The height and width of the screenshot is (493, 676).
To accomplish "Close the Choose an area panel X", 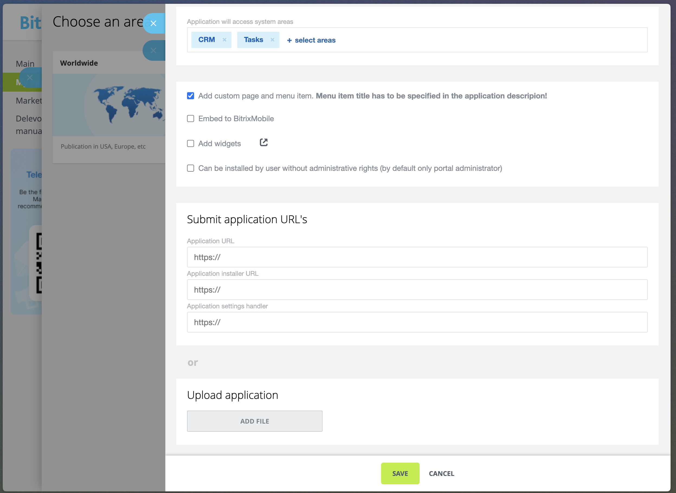I will 30,78.
